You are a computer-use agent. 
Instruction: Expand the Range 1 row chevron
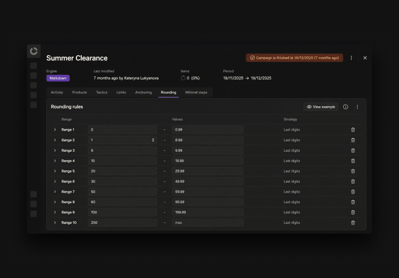55,130
